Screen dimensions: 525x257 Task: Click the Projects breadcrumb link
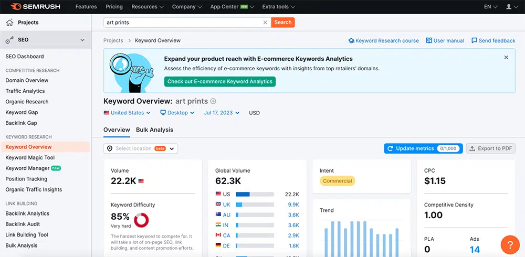click(113, 40)
